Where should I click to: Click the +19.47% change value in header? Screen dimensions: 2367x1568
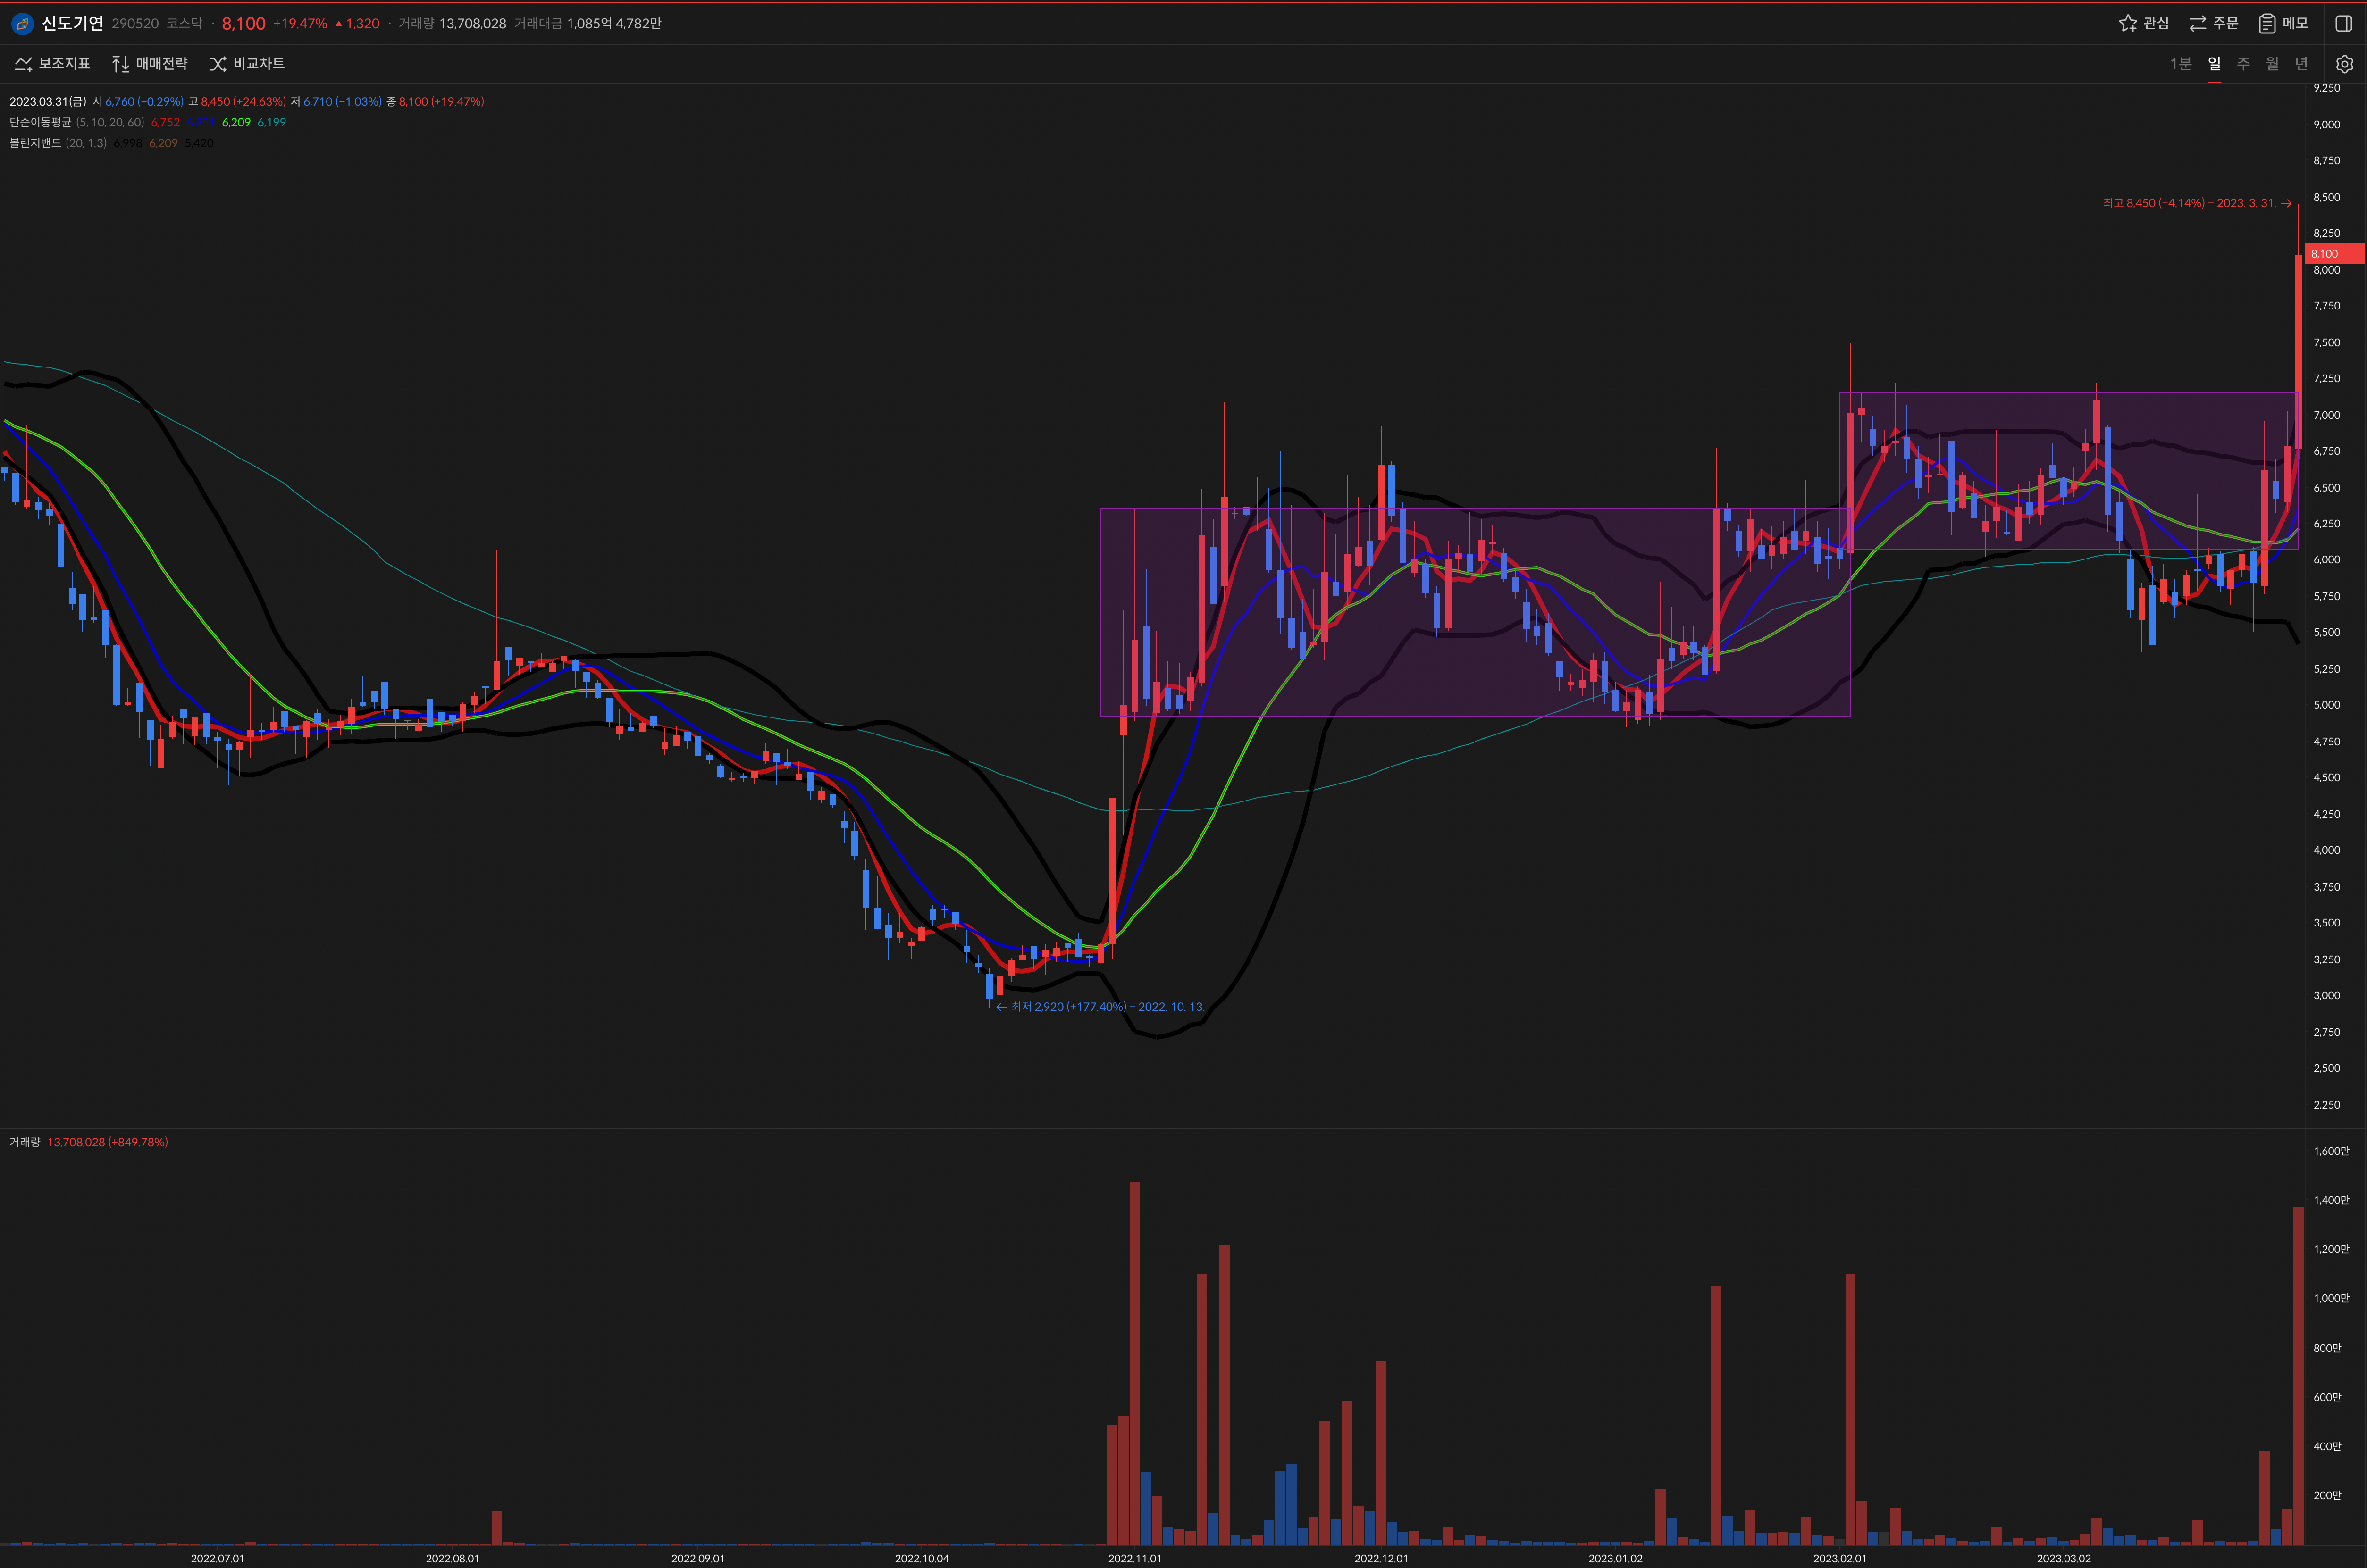pos(300,23)
